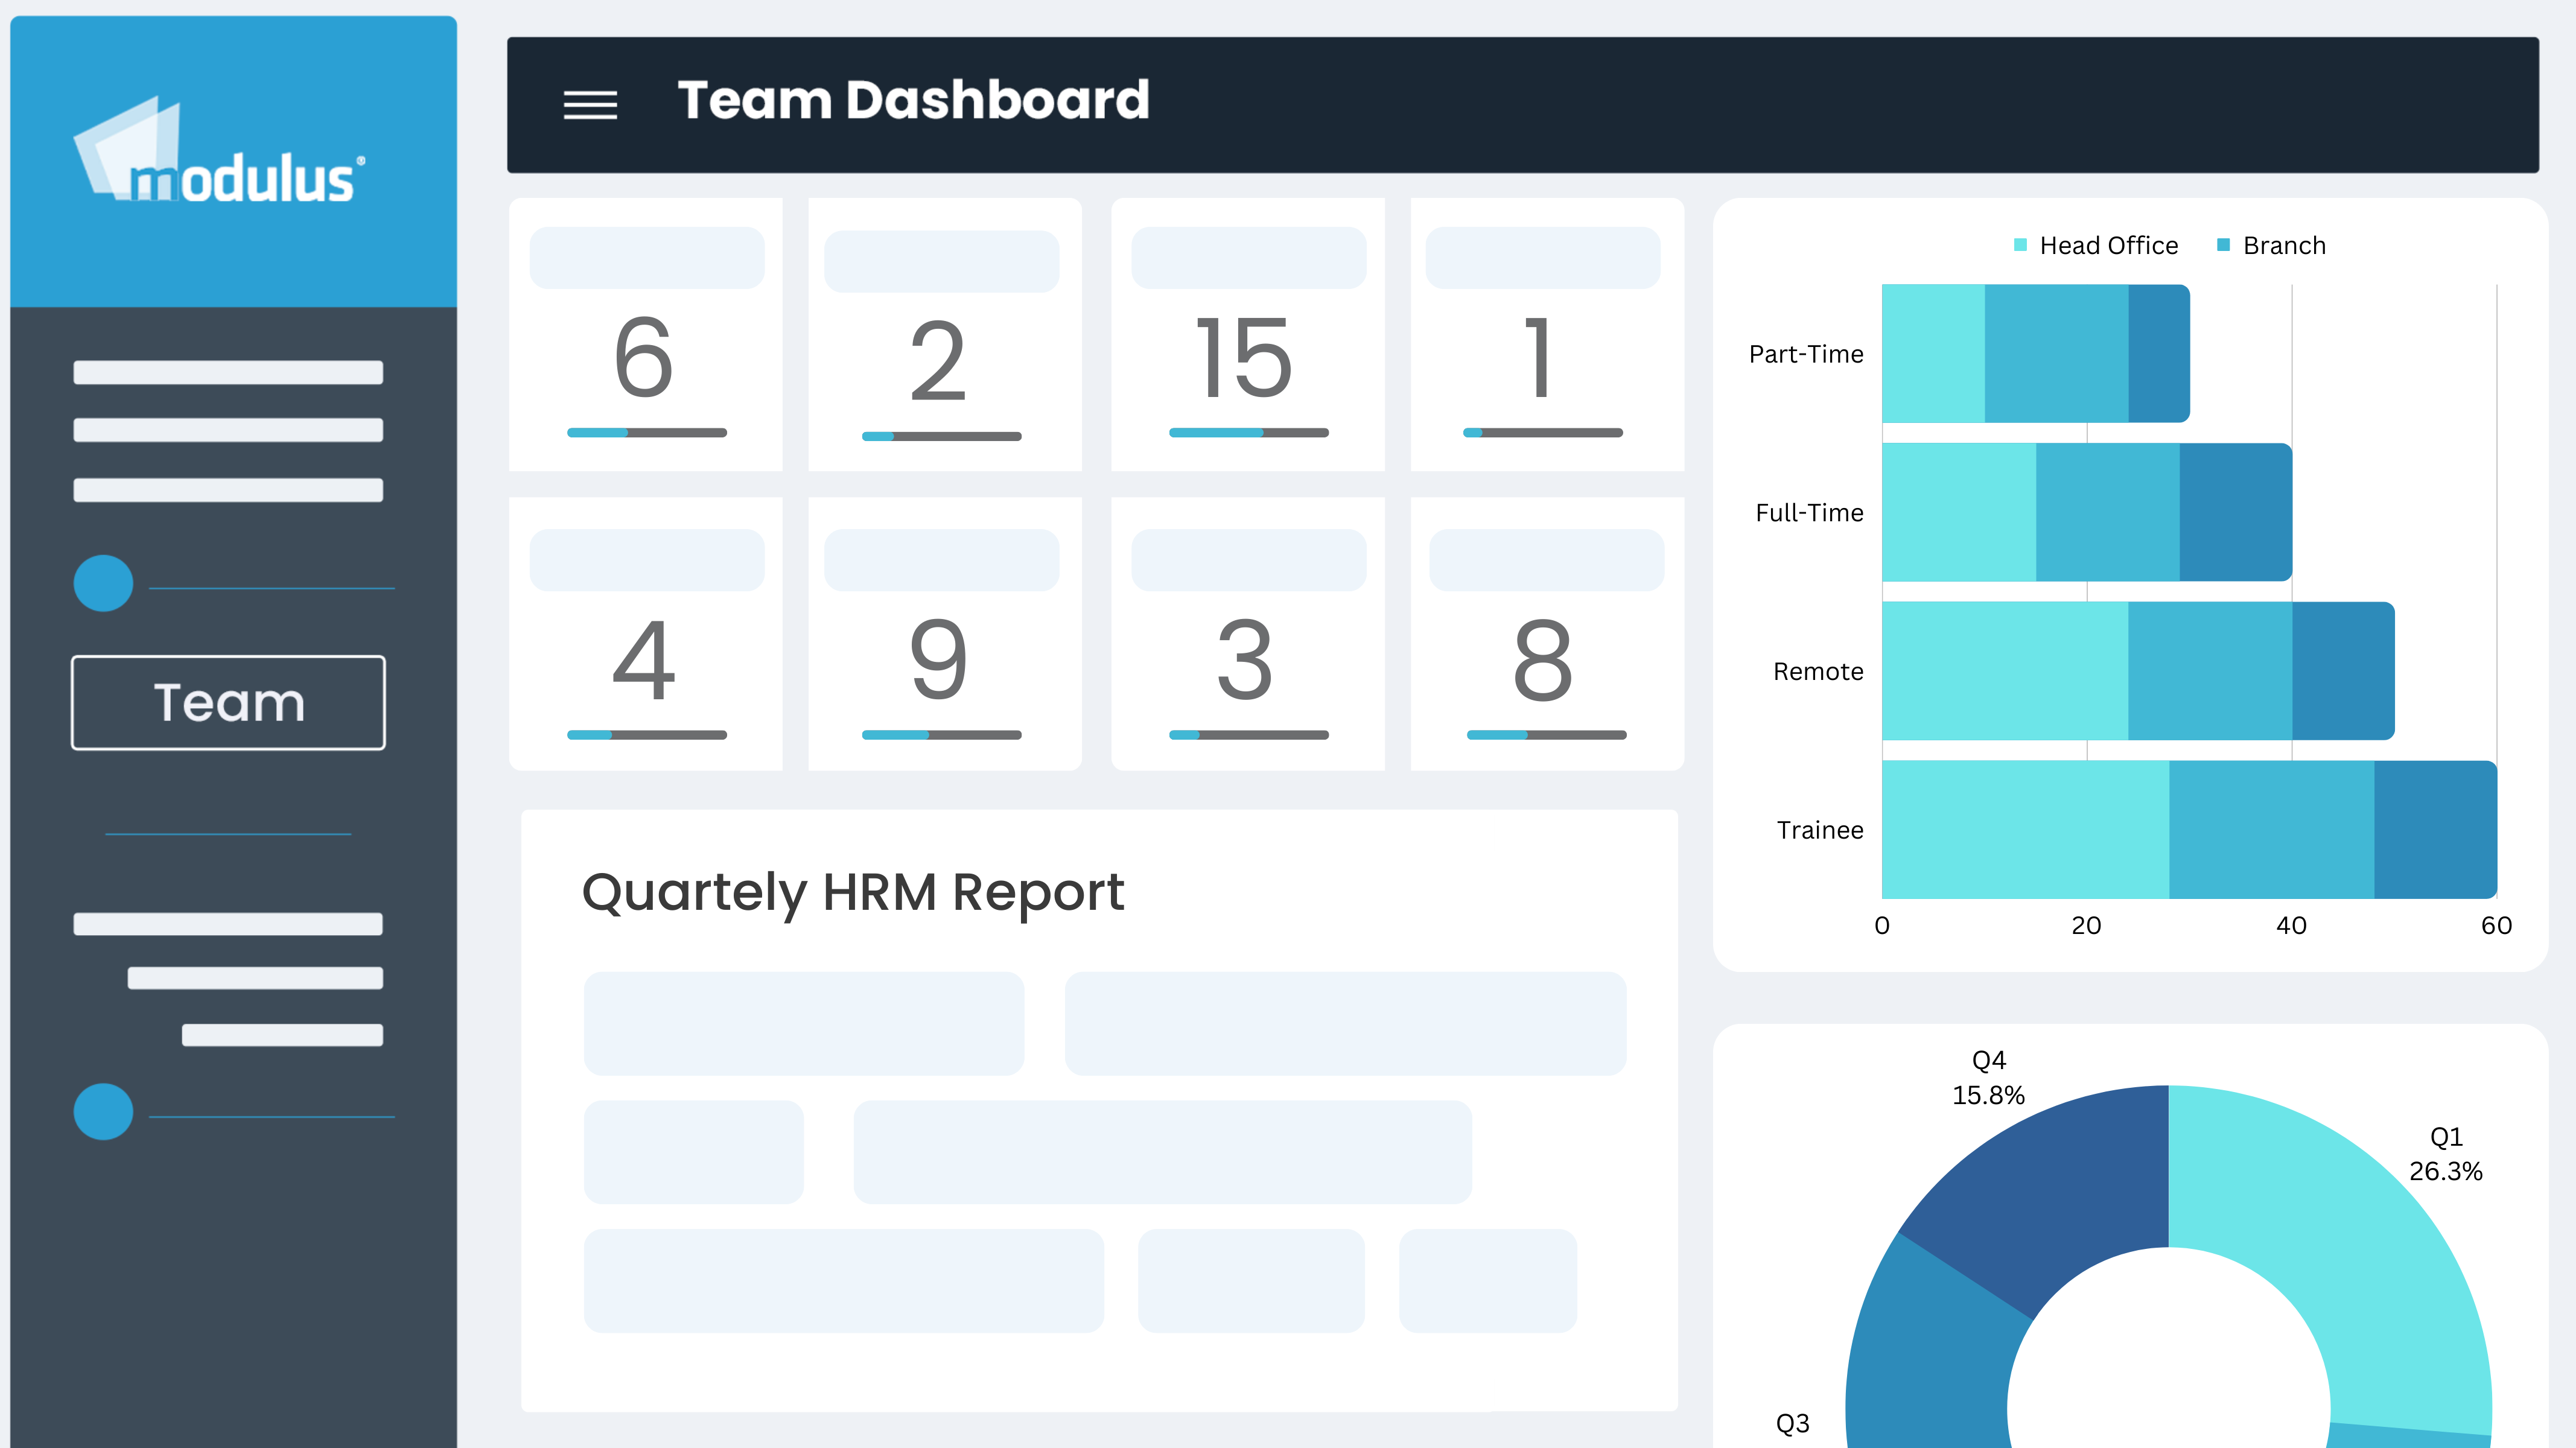Select the Team sidebar button

click(228, 702)
